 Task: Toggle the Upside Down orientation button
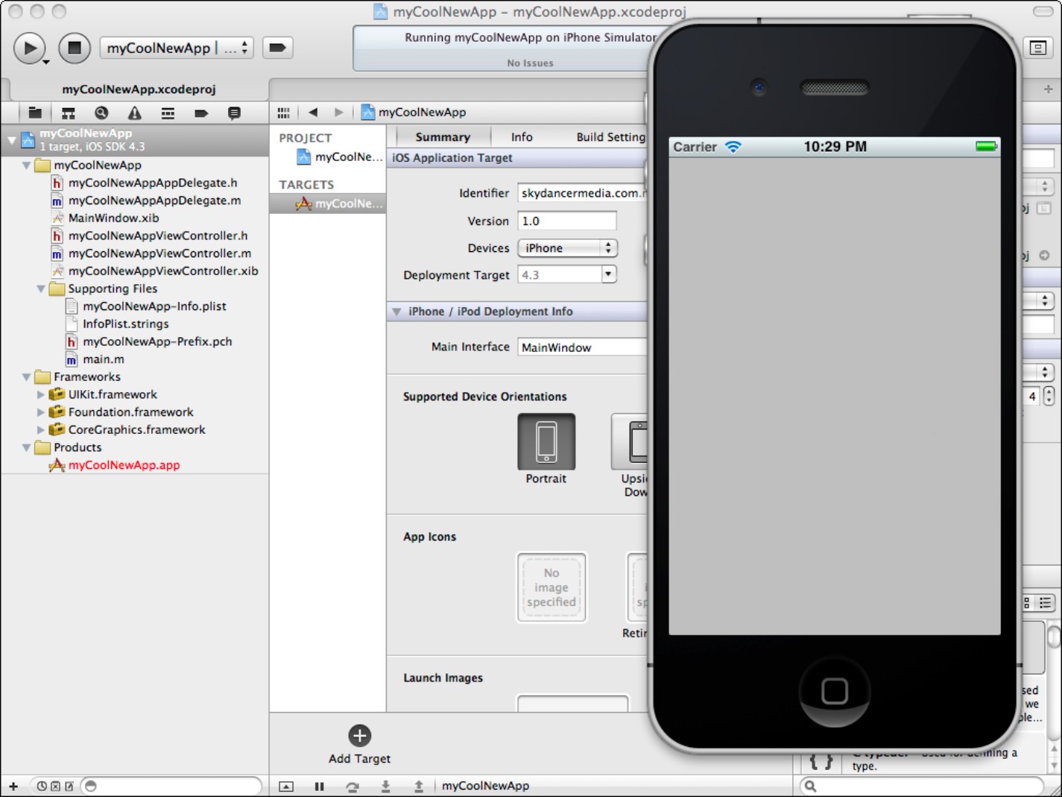coord(630,441)
